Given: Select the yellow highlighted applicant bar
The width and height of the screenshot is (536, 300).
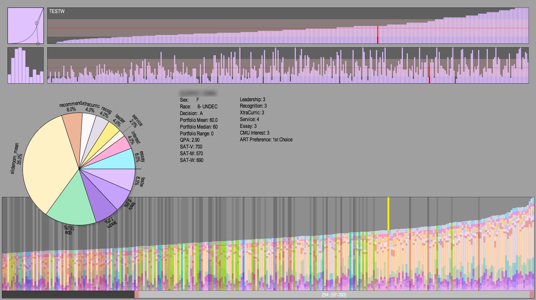Looking at the screenshot, I should point(388,214).
